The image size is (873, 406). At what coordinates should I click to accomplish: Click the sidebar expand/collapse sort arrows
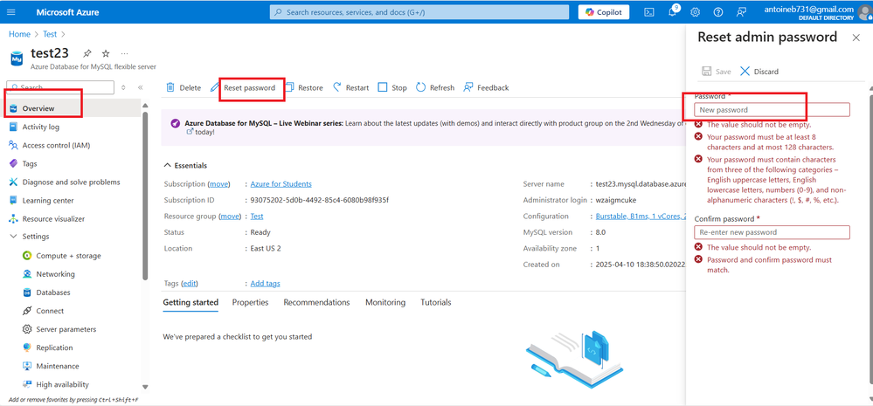pyautogui.click(x=123, y=88)
